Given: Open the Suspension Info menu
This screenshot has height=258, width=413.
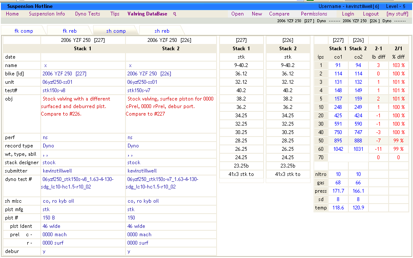Looking at the screenshot, I should pyautogui.click(x=47, y=14).
